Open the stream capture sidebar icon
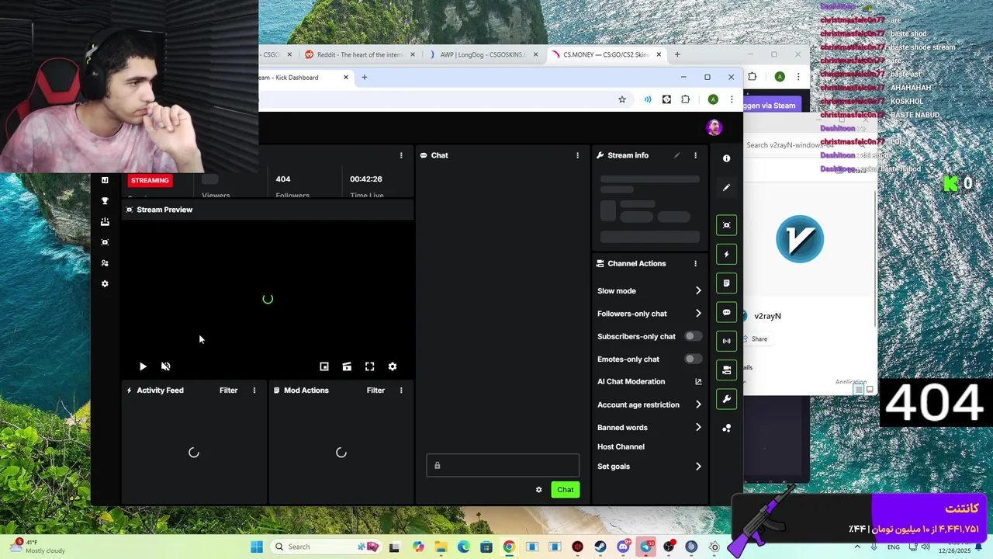 point(105,242)
